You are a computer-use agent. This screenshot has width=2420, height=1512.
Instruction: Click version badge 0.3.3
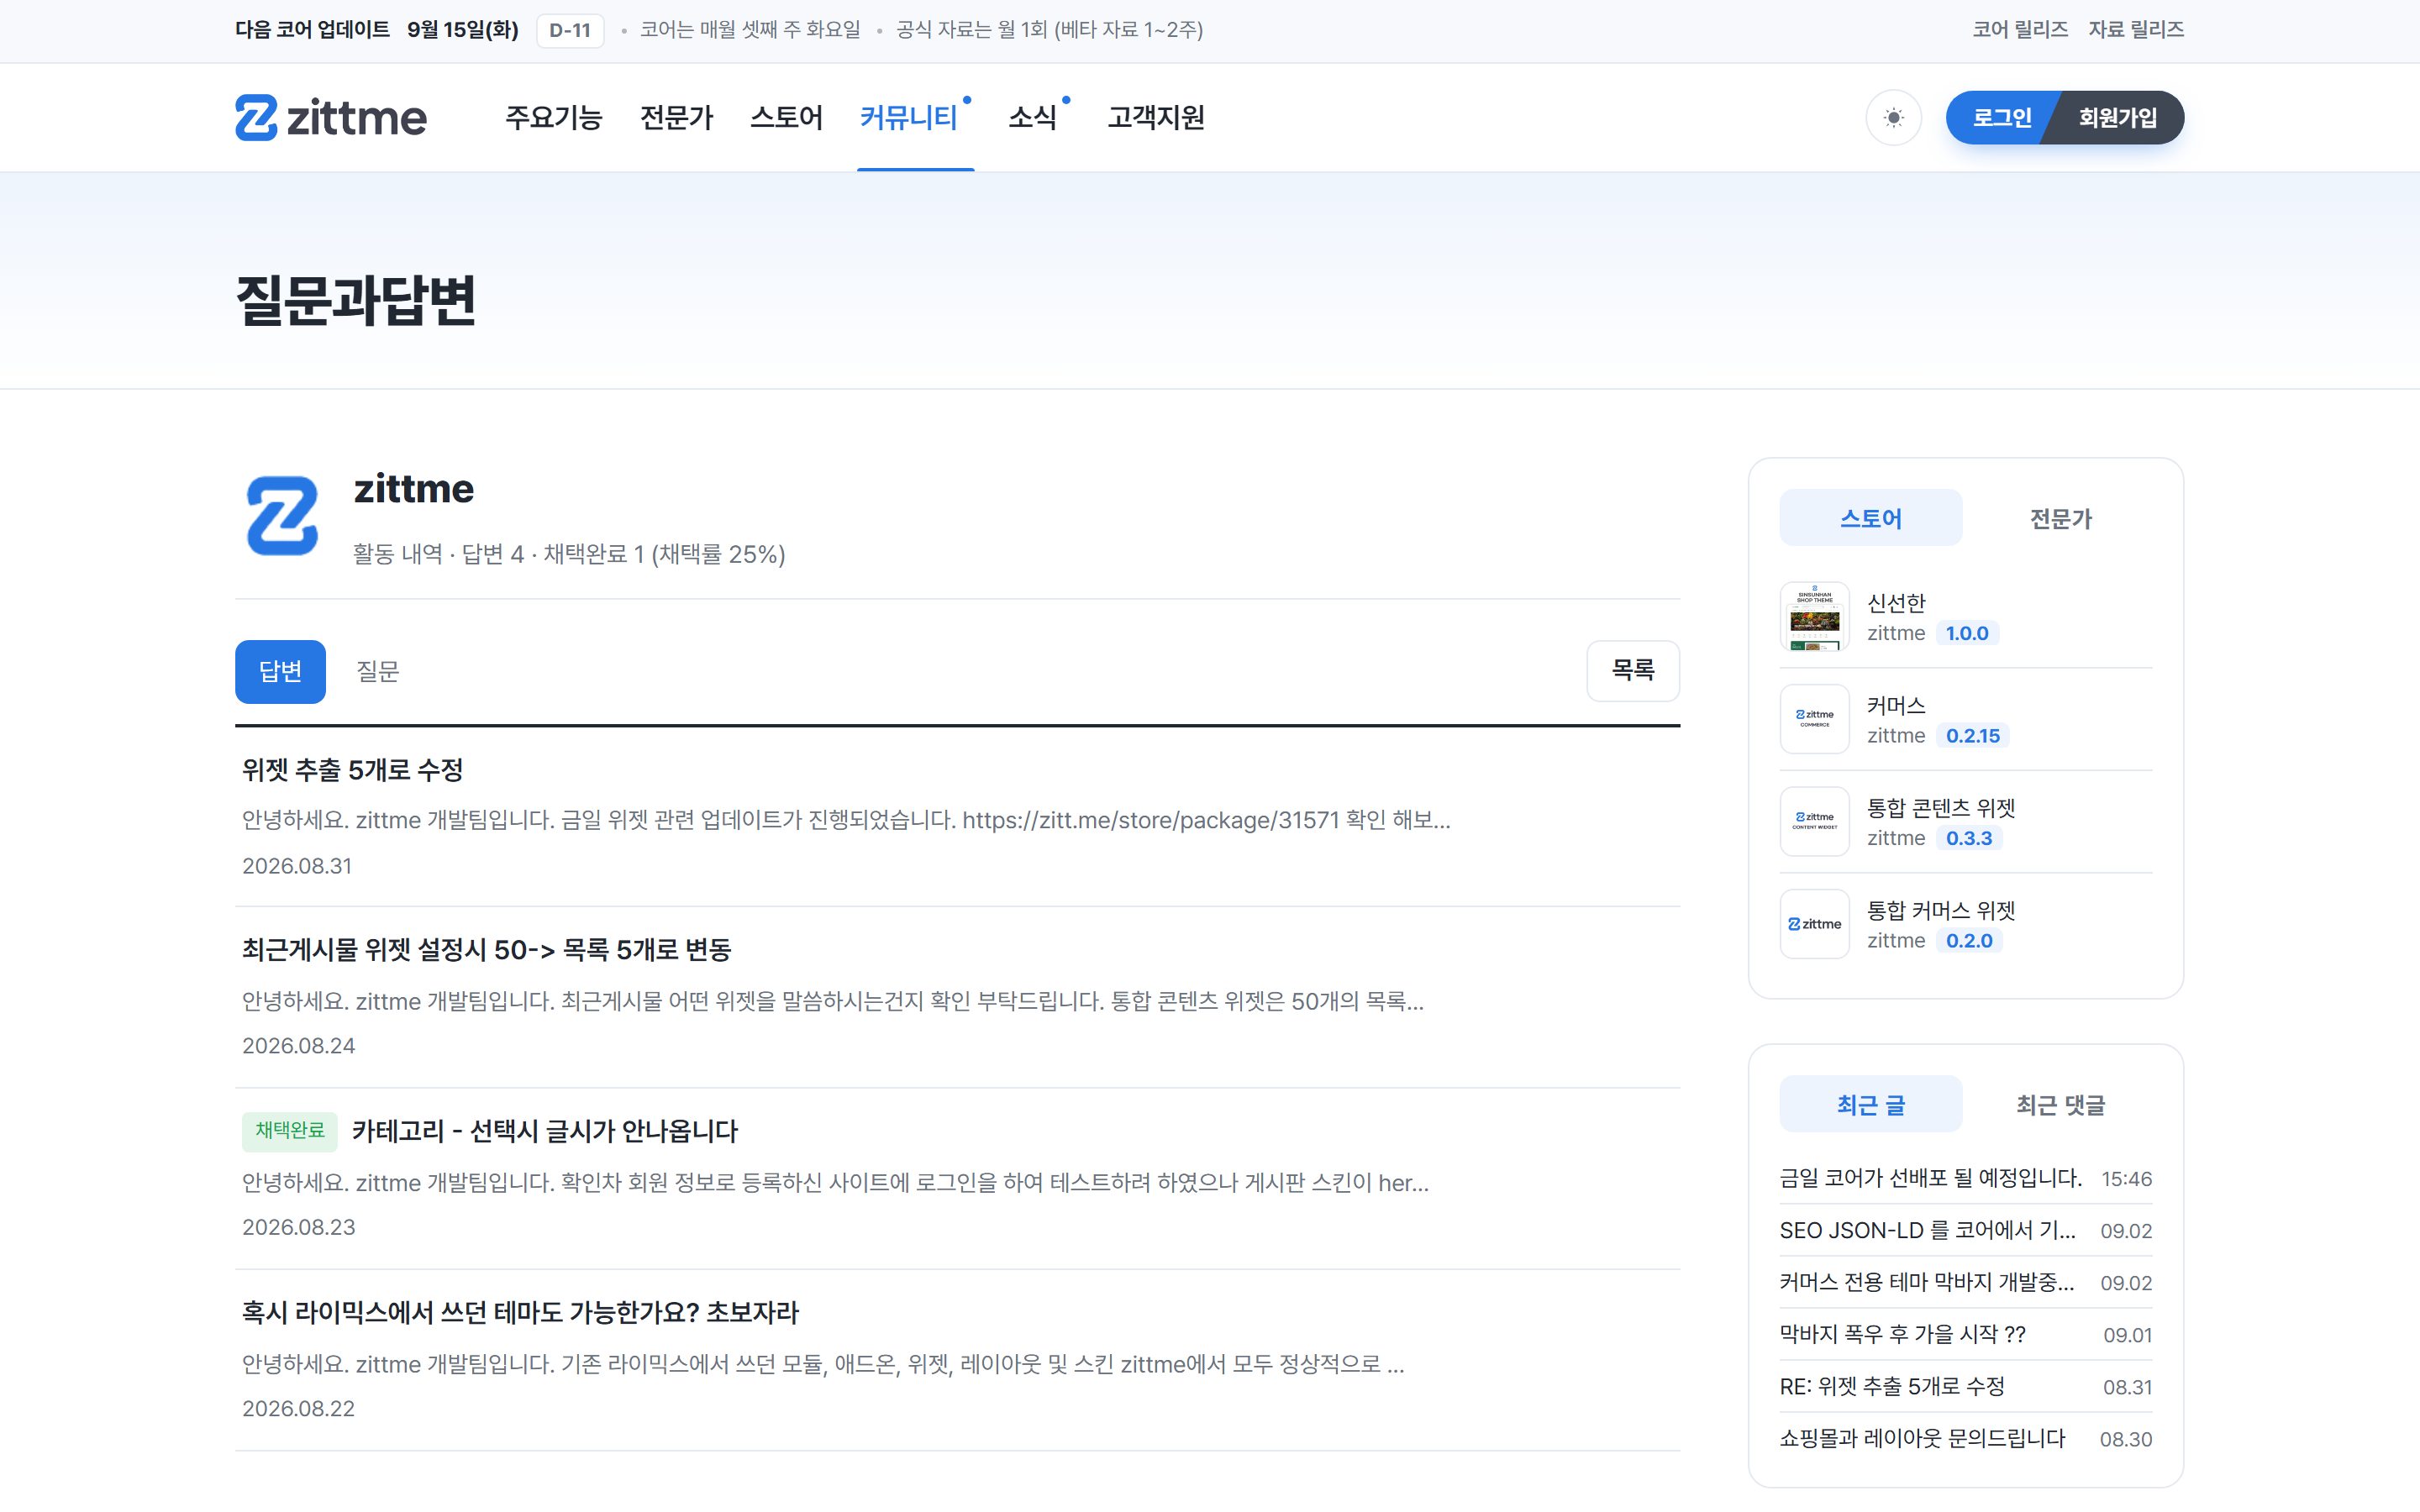tap(1969, 838)
